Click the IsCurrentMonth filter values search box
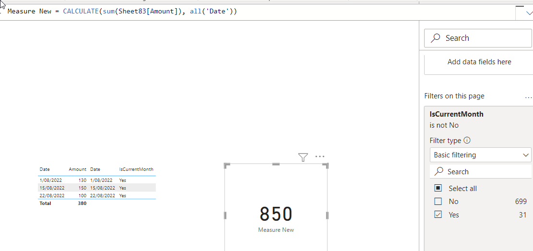 click(480, 171)
